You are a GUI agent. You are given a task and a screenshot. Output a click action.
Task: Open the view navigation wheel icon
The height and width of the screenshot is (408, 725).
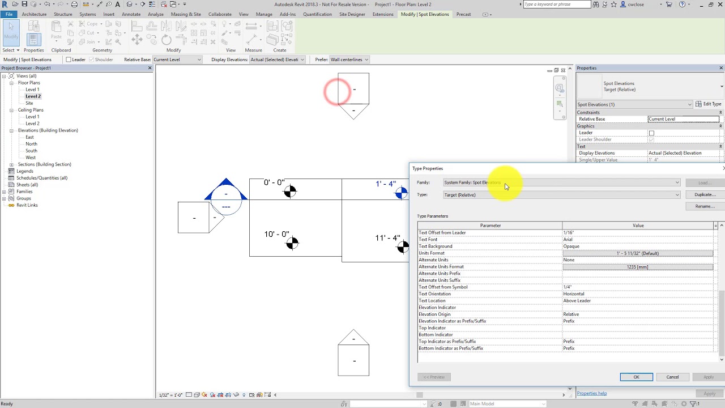560,88
